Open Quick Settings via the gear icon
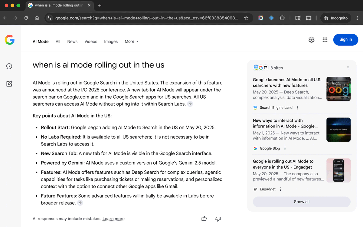Image resolution: width=363 pixels, height=227 pixels. point(311,40)
